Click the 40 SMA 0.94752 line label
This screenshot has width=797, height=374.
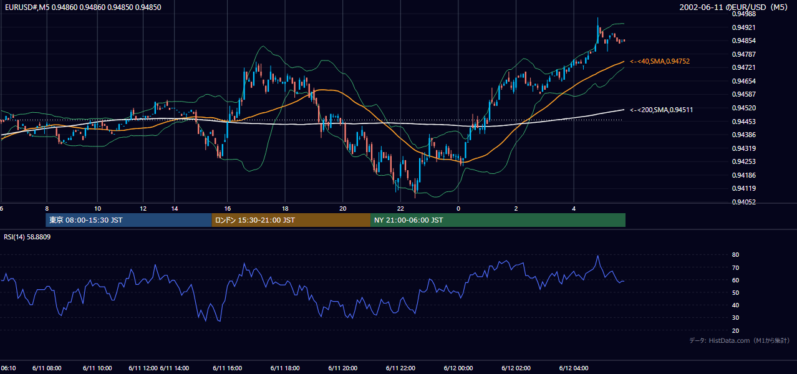click(x=660, y=61)
